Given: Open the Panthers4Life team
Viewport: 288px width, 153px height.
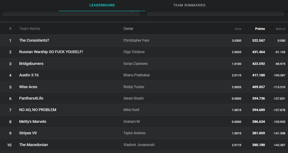Looking at the screenshot, I should 31,98.
